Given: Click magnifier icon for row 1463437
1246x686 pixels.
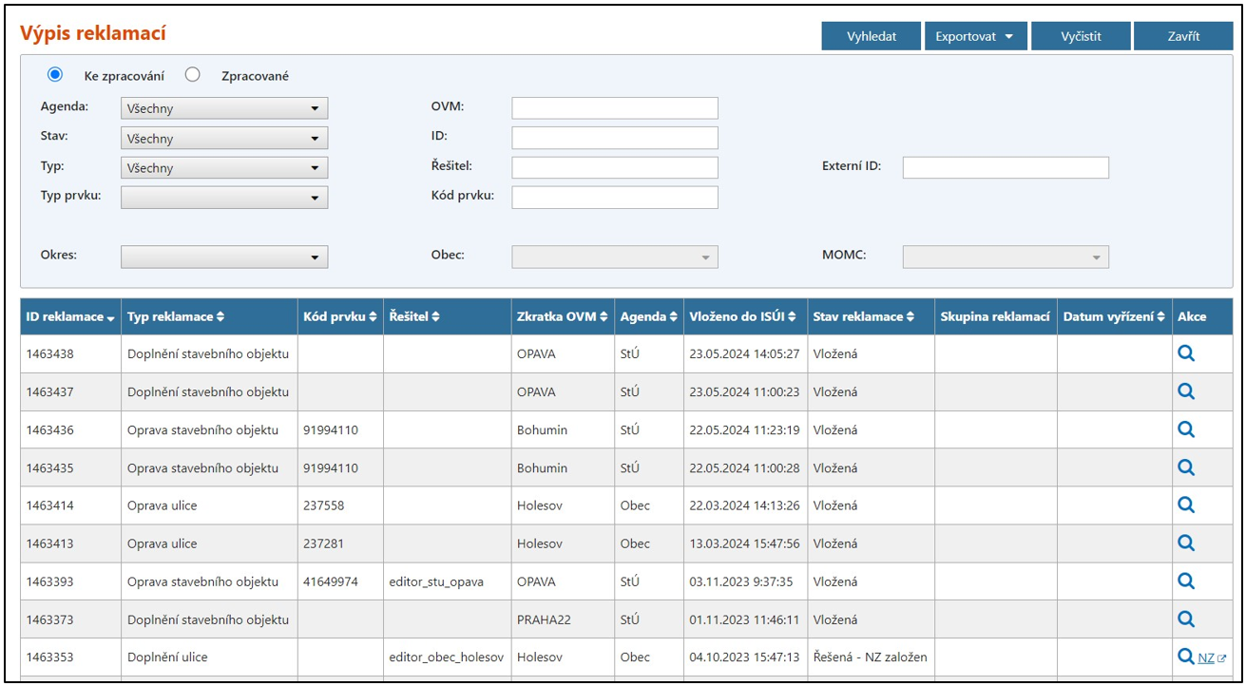Looking at the screenshot, I should pyautogui.click(x=1185, y=391).
